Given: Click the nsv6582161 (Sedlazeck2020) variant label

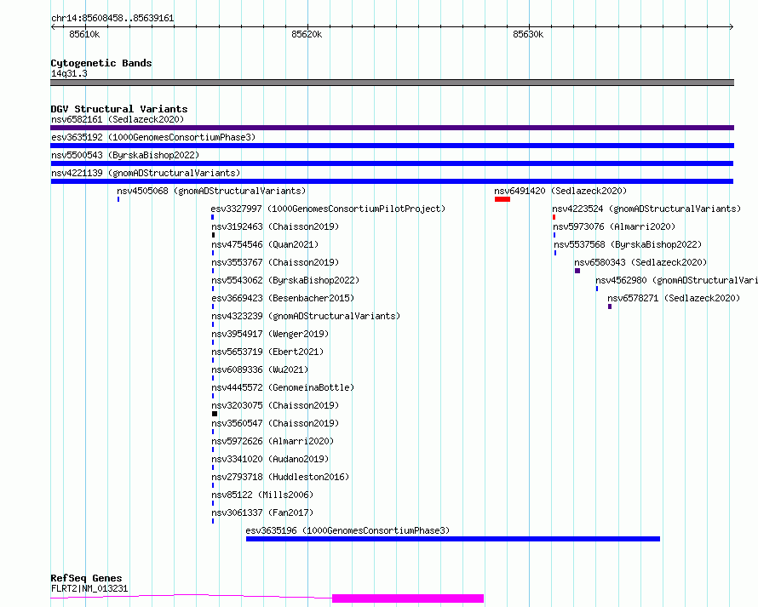Looking at the screenshot, I should click(x=118, y=119).
